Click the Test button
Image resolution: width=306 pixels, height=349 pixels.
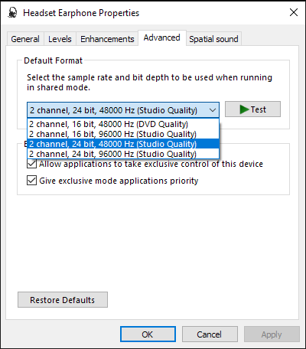[x=252, y=109]
